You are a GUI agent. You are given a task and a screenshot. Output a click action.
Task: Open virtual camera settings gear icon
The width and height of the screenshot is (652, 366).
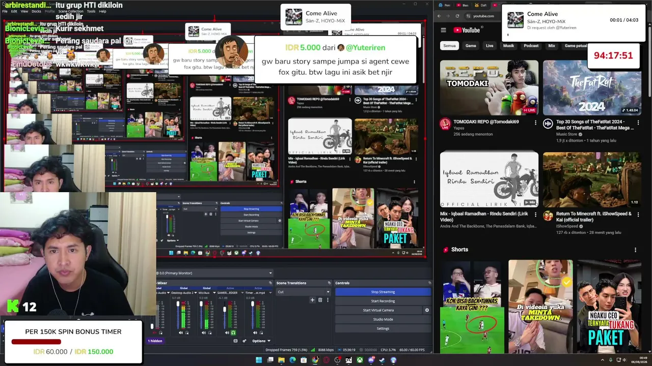(427, 310)
